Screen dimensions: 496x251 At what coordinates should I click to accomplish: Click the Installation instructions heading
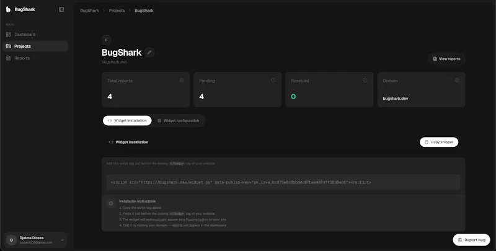coord(137,201)
